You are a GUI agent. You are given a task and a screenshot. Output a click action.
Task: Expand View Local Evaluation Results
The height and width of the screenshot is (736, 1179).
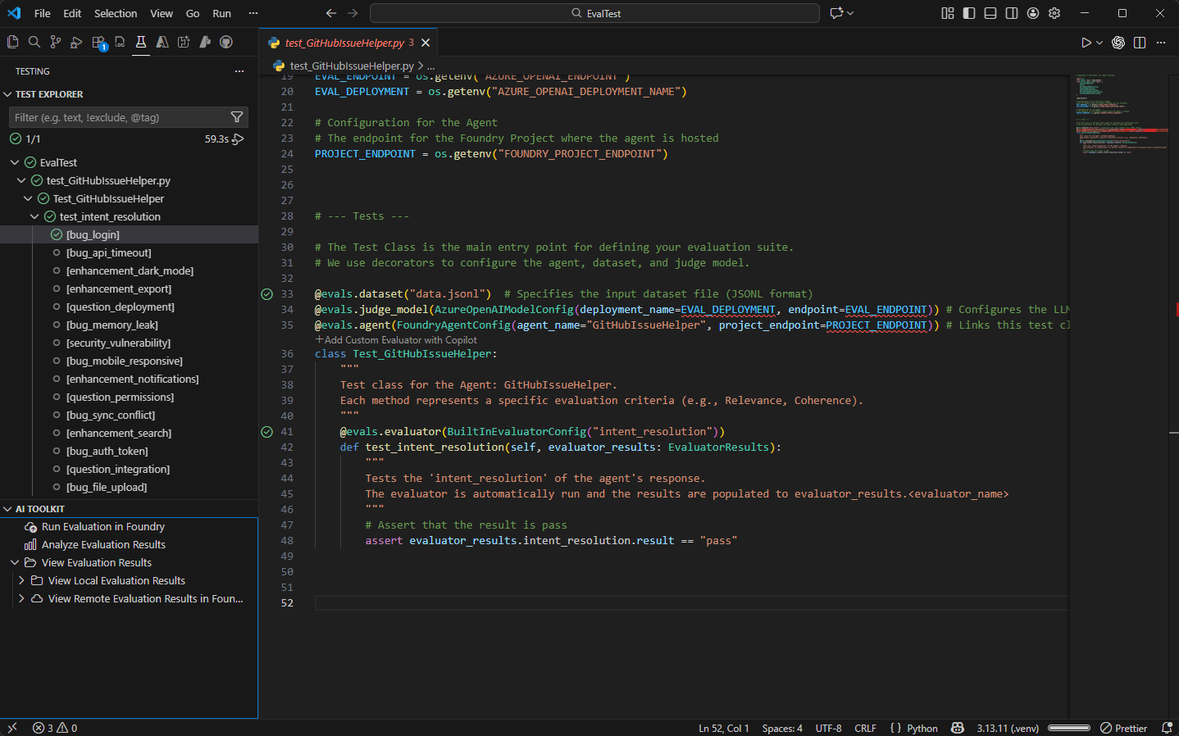point(21,580)
